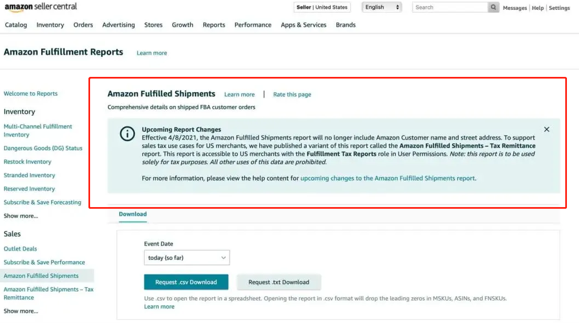This screenshot has width=579, height=323.
Task: Click the Amazon Seller Central logo
Action: point(41,7)
